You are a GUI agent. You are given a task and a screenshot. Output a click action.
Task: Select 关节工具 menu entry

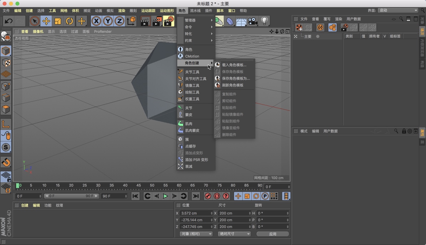[196, 72]
